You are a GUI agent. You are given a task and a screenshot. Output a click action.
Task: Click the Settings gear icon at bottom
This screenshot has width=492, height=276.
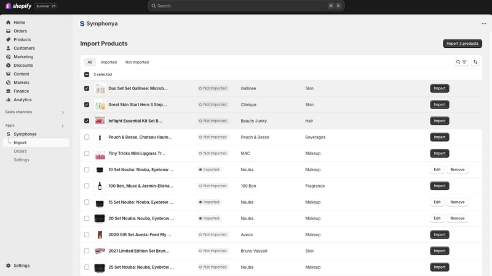(x=8, y=266)
